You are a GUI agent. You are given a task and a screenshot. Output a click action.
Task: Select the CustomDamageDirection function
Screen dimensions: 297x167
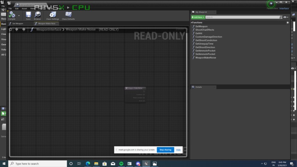pyautogui.click(x=209, y=37)
